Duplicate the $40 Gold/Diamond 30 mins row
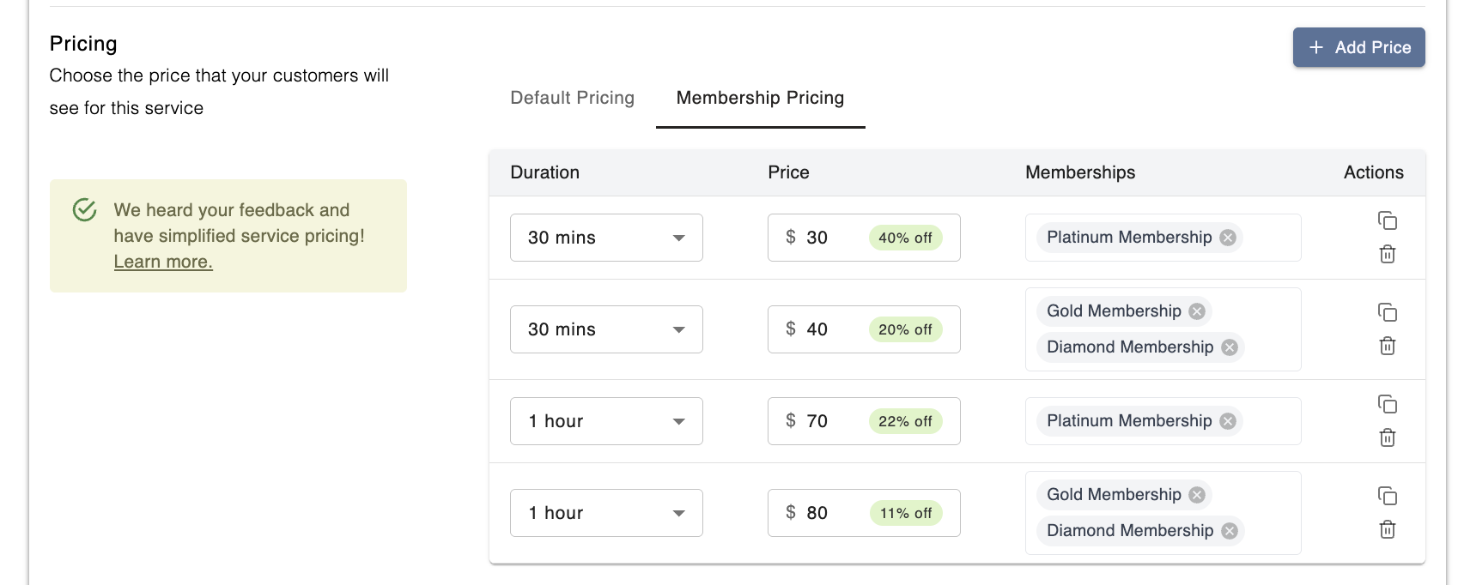The height and width of the screenshot is (585, 1458). point(1387,312)
